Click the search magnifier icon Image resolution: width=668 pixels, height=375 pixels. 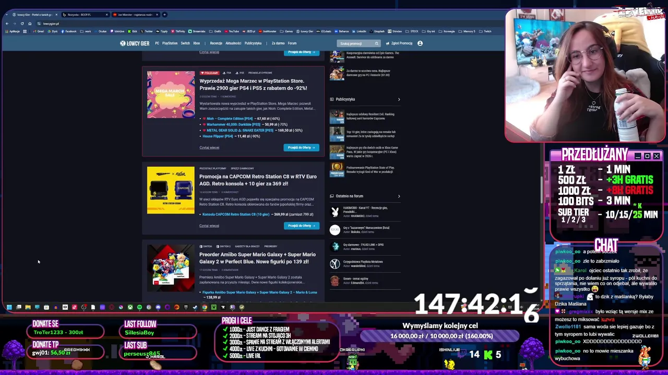pyautogui.click(x=376, y=43)
